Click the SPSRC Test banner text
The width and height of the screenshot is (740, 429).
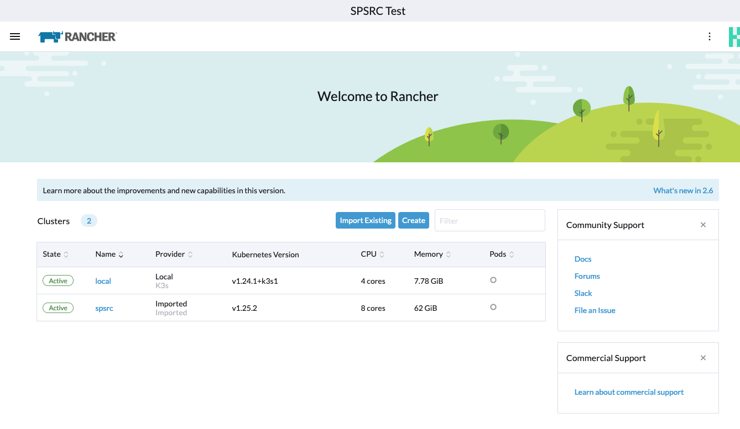point(378,11)
